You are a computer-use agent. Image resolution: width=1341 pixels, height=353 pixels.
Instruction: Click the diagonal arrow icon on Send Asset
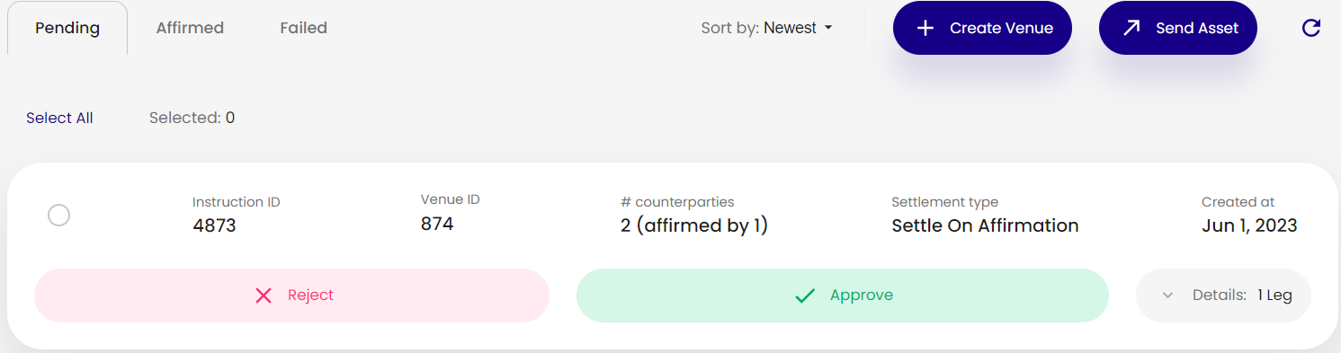1131,28
